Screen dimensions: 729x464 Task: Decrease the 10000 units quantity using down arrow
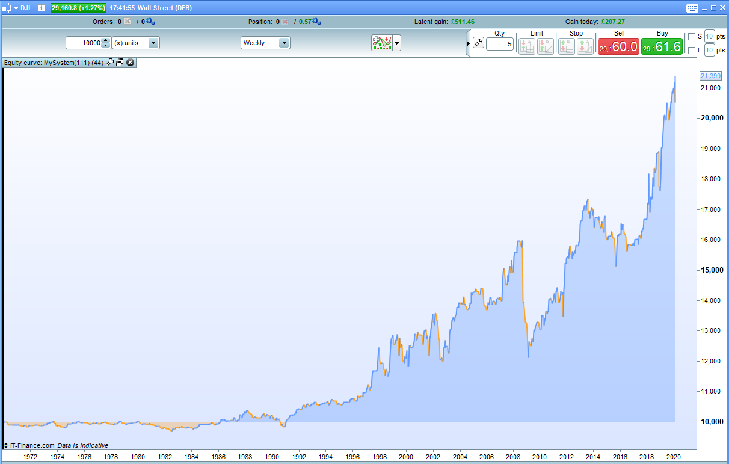pos(106,46)
